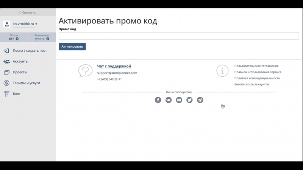
Task: Open Пользовательское соглашение link
Action: tap(256, 66)
